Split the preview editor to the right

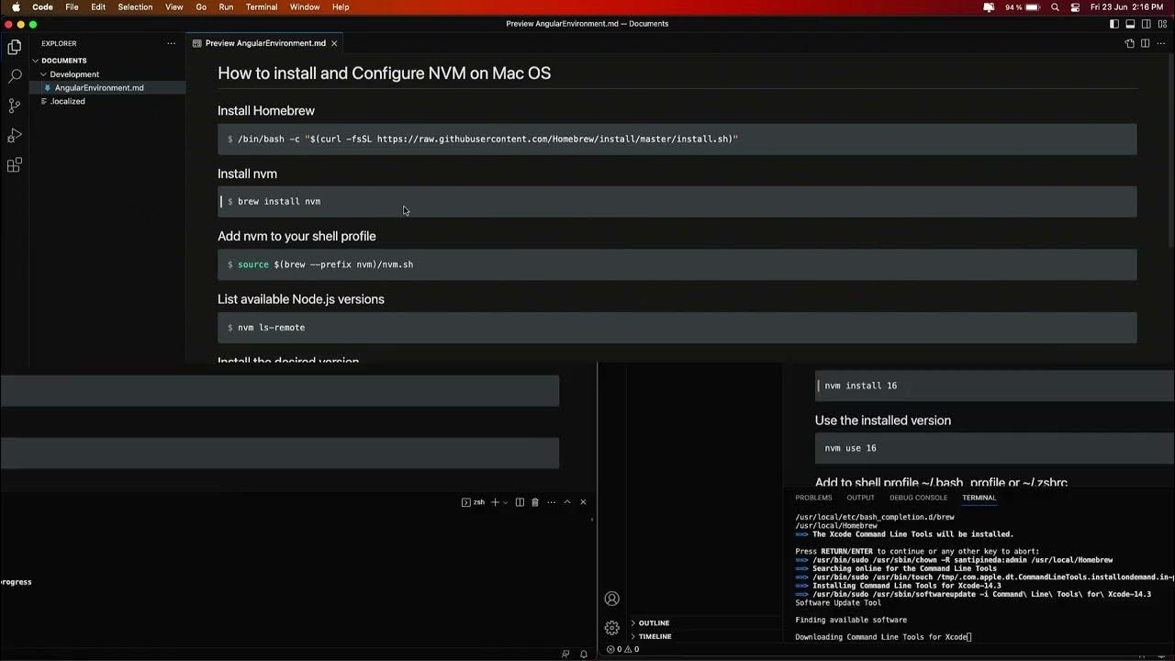coord(1146,43)
